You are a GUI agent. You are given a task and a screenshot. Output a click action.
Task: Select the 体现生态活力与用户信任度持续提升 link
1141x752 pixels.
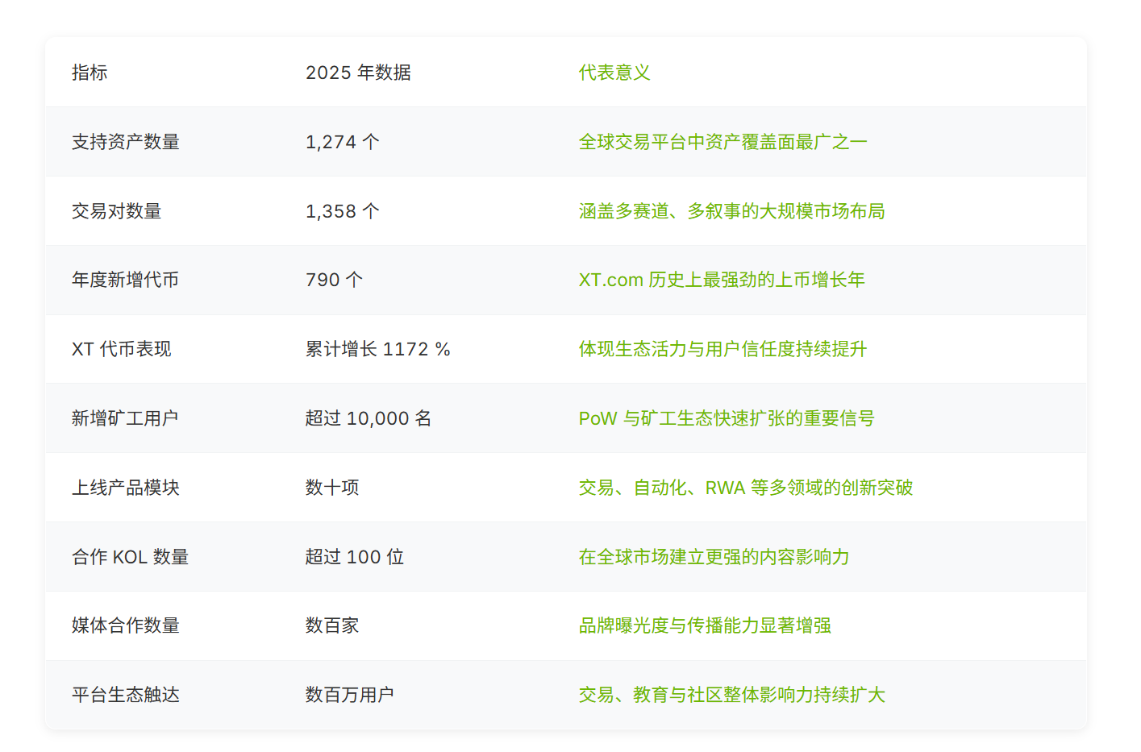pyautogui.click(x=722, y=349)
